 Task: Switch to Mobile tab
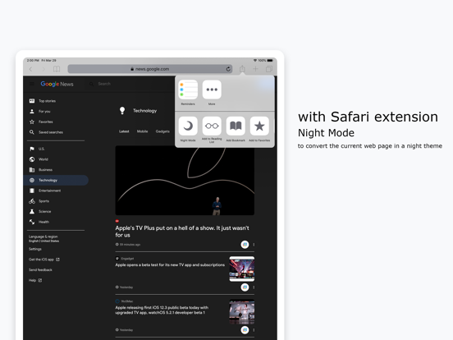(x=142, y=131)
